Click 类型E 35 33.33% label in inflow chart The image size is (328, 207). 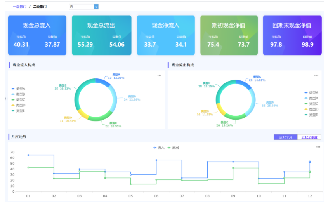tap(63, 87)
